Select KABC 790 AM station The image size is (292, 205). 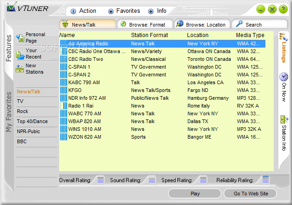pos(163,82)
